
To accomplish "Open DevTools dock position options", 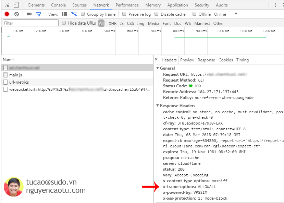I will coord(275,5).
